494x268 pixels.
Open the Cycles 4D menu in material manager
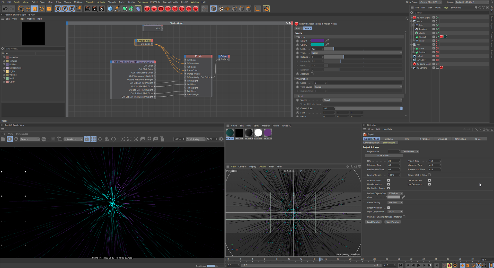coord(286,126)
